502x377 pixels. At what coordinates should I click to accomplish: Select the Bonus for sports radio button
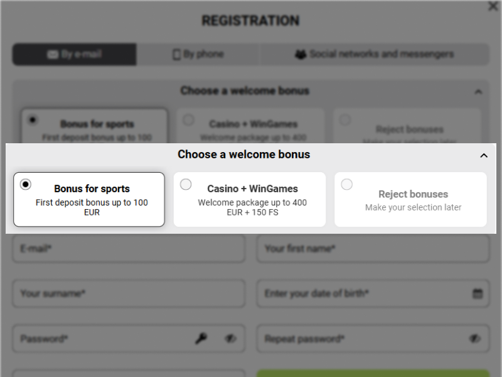click(25, 184)
